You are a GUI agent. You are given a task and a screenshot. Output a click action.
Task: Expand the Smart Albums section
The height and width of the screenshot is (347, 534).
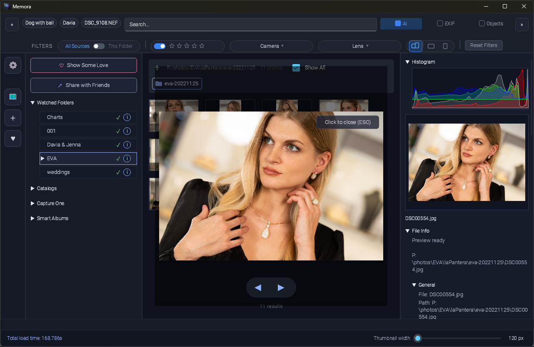[x=52, y=218]
